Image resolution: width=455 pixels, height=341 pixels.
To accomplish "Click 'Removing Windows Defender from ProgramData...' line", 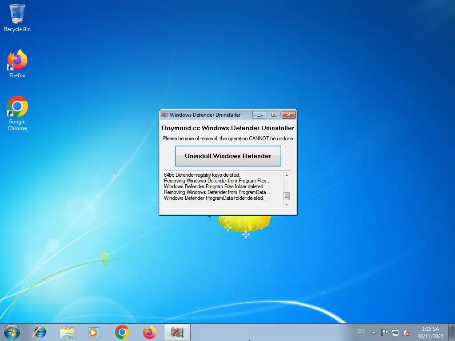I will click(x=217, y=192).
